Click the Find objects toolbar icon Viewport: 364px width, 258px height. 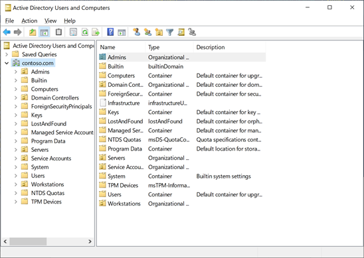[x=181, y=32]
